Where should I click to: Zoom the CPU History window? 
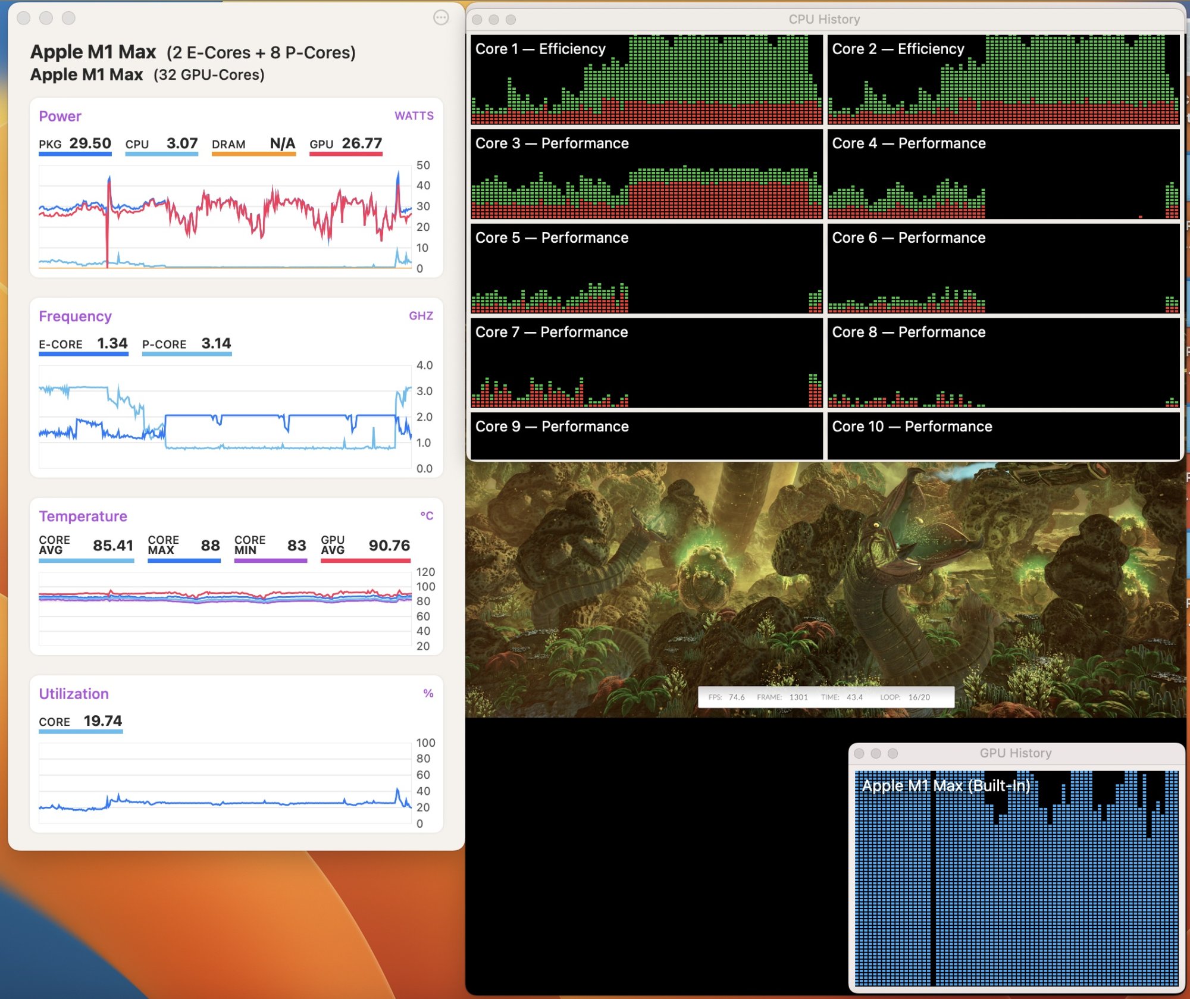[x=511, y=20]
